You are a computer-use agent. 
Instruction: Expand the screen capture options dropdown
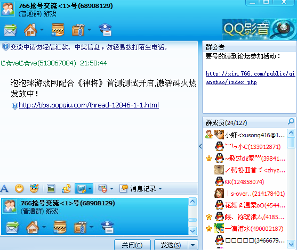[90, 189]
